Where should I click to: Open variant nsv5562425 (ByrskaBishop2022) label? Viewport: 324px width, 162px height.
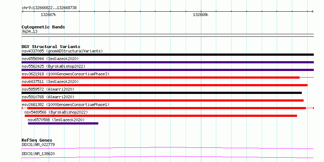(54, 66)
